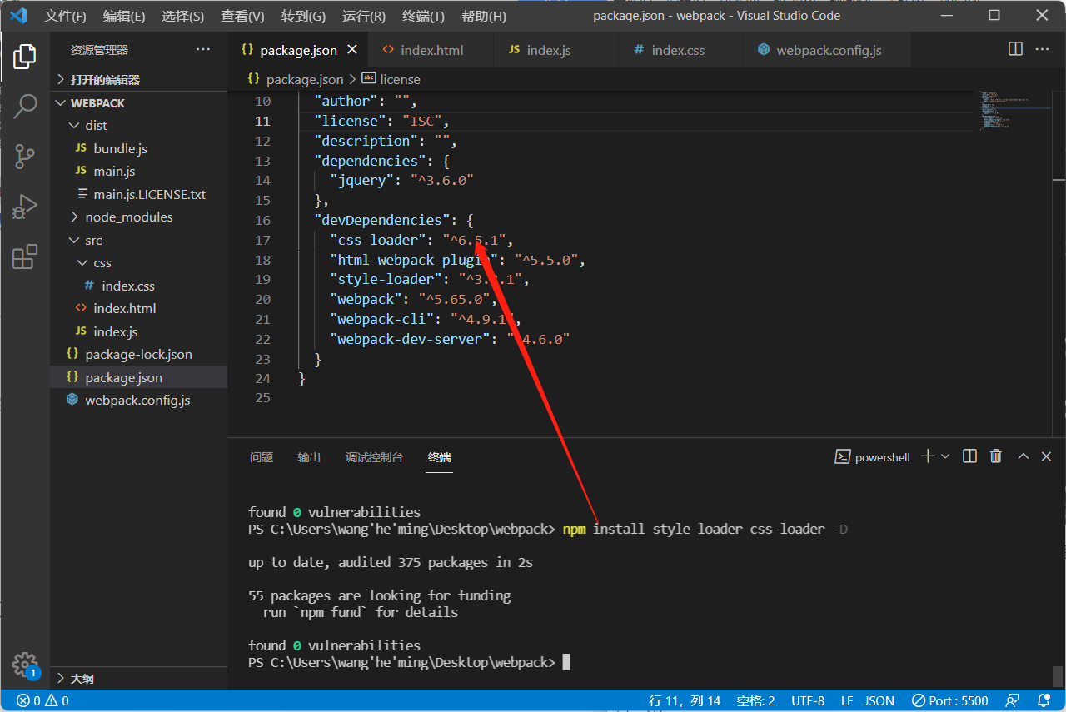Collapse the dist folder
Image resolution: width=1066 pixels, height=712 pixels.
tap(138, 125)
